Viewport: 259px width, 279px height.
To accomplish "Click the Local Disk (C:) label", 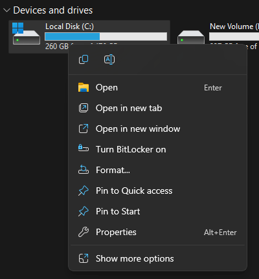I will click(69, 26).
